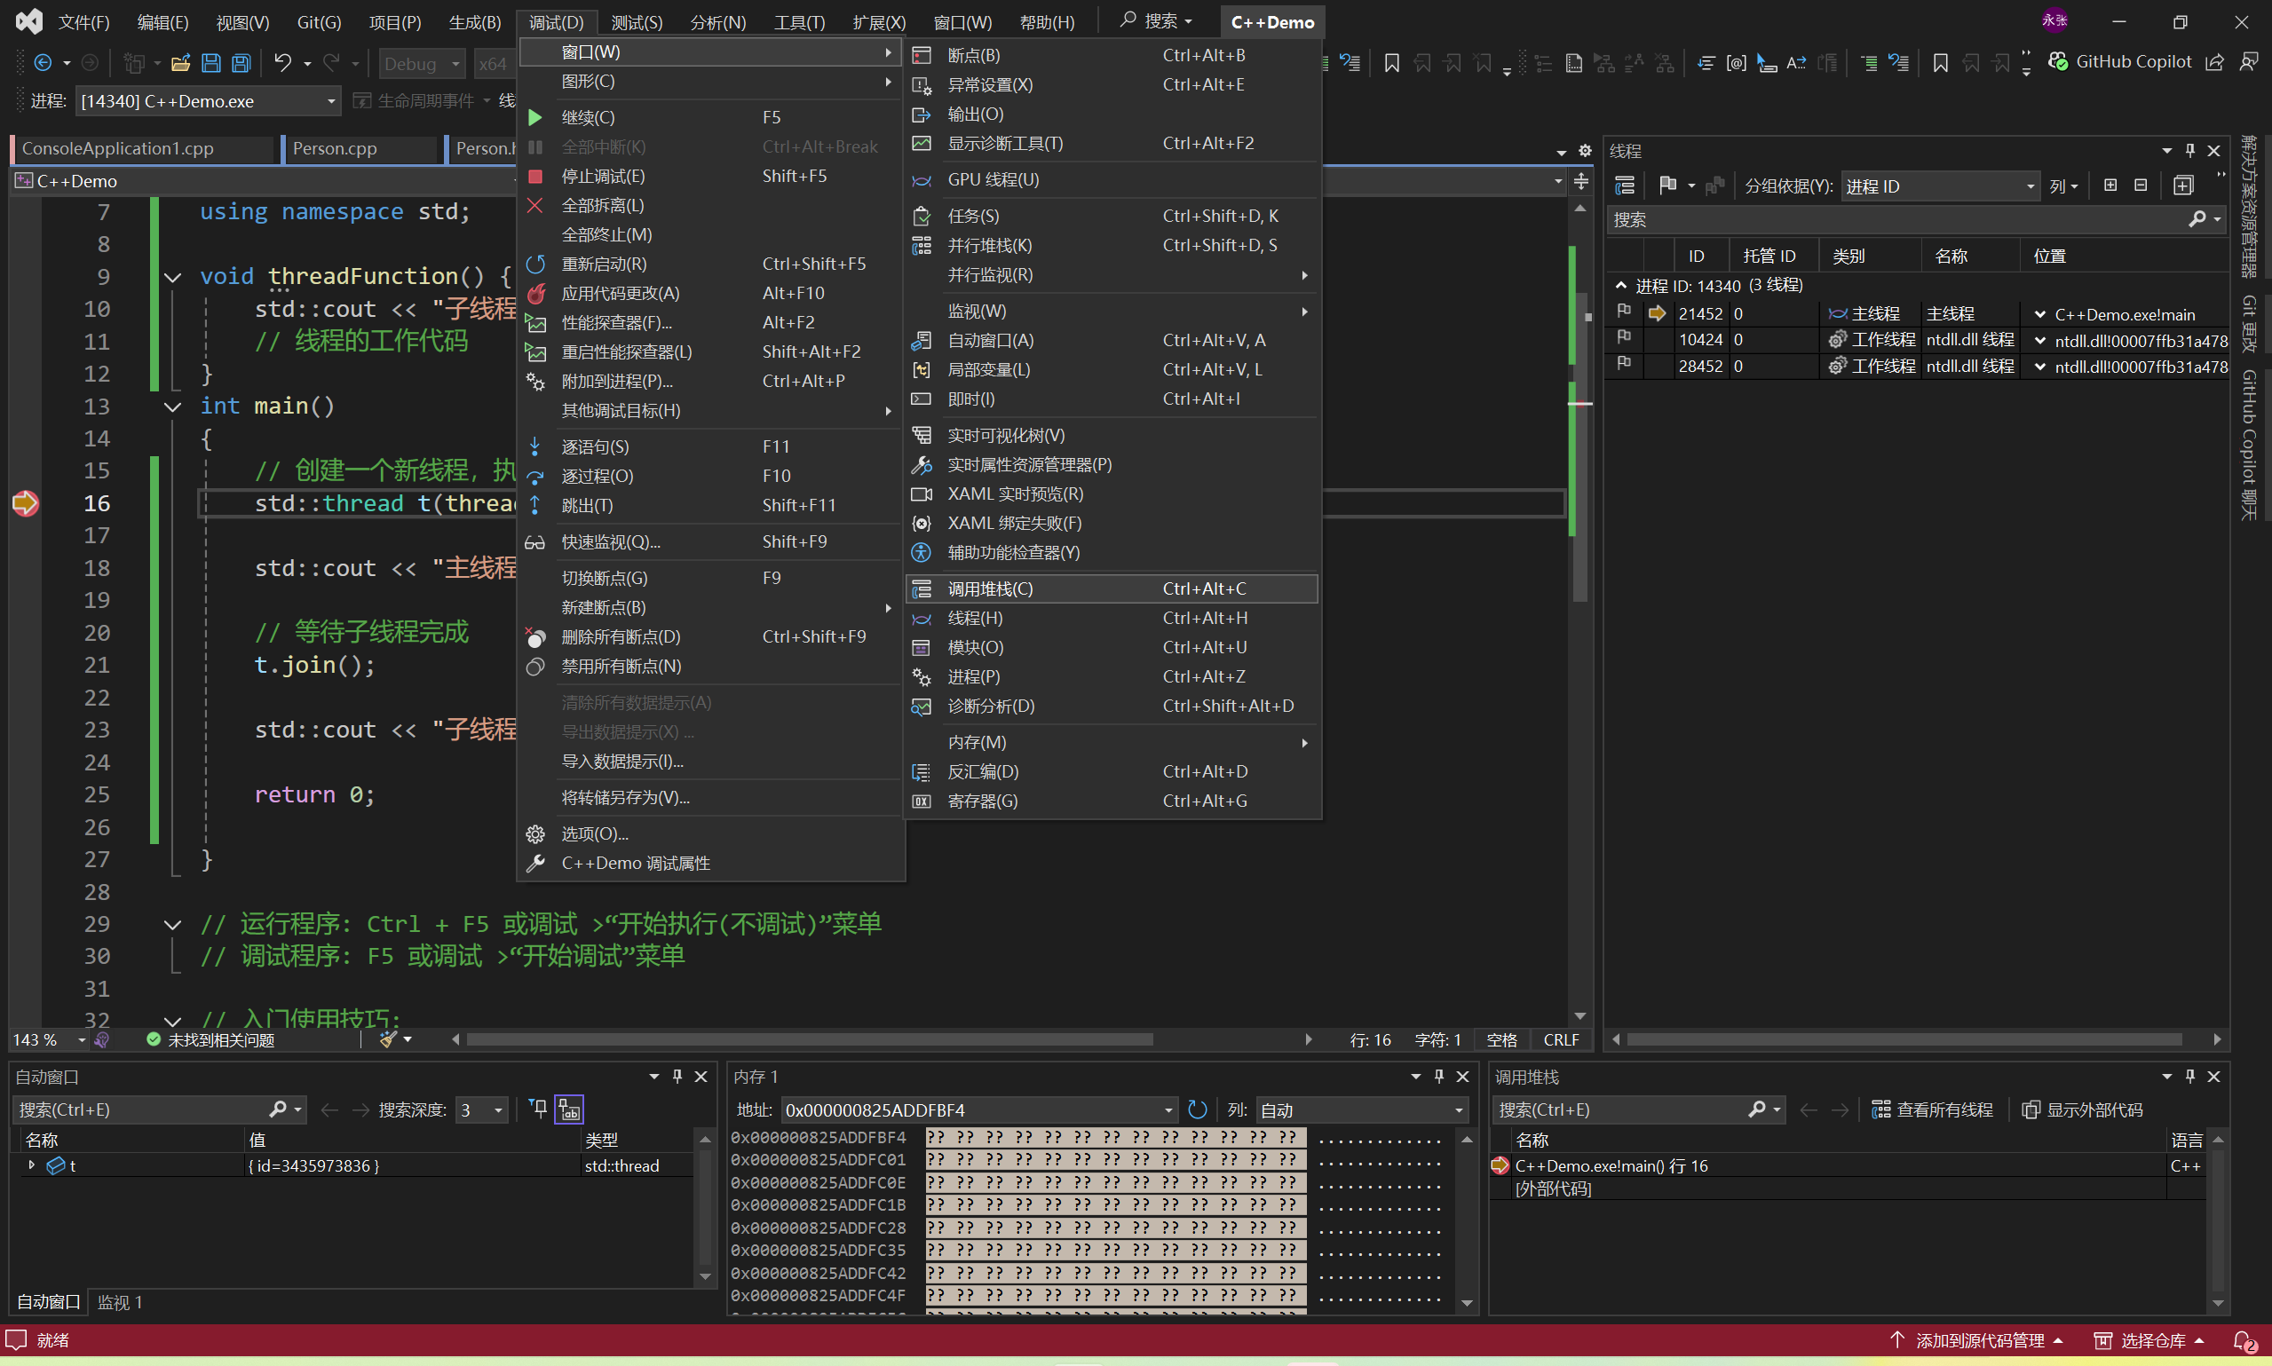Pin the Threads (线程) panel
This screenshot has height=1366, width=2272.
2190,150
